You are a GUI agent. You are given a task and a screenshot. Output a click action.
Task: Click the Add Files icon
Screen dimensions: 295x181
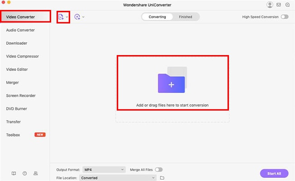(x=61, y=17)
